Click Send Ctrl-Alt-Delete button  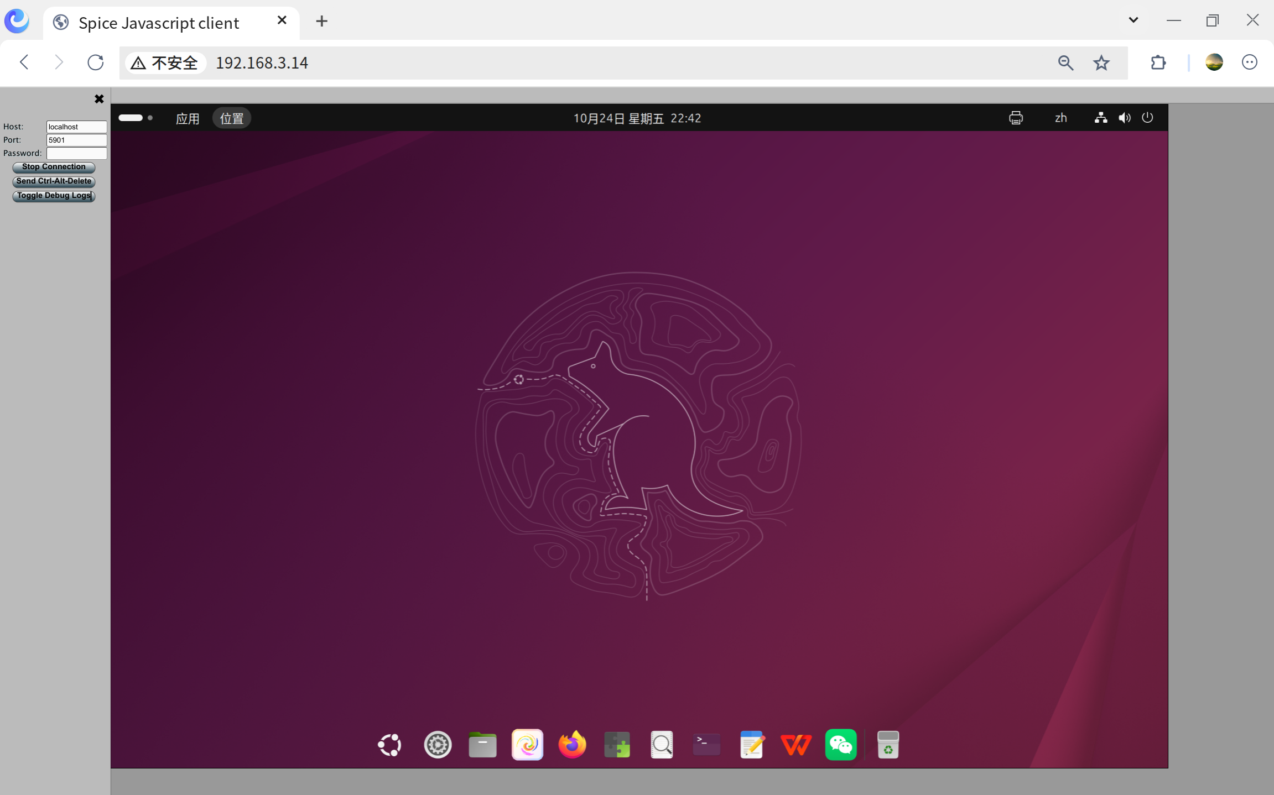(x=54, y=181)
